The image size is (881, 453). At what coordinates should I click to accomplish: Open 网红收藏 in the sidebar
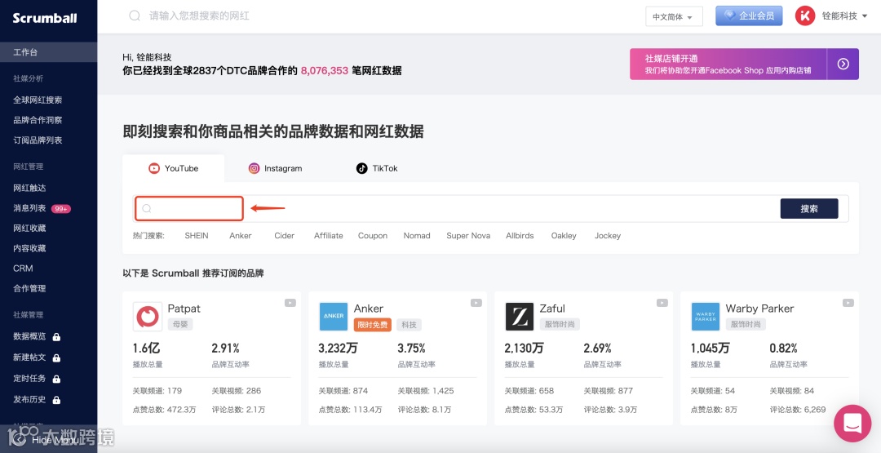[x=30, y=229]
